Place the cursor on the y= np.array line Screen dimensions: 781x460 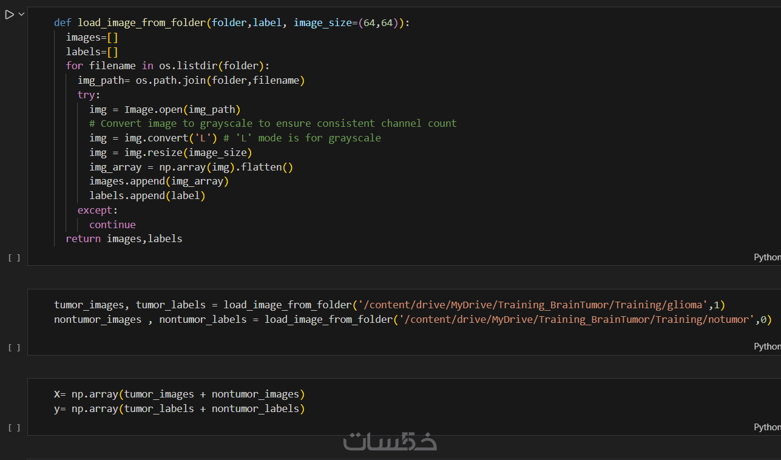[180, 409]
